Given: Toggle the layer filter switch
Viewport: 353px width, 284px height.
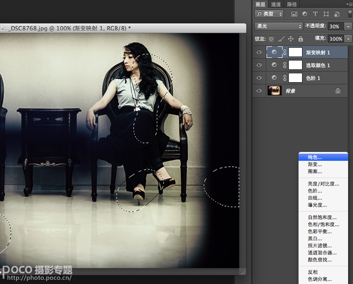Looking at the screenshot, I should coord(350,14).
